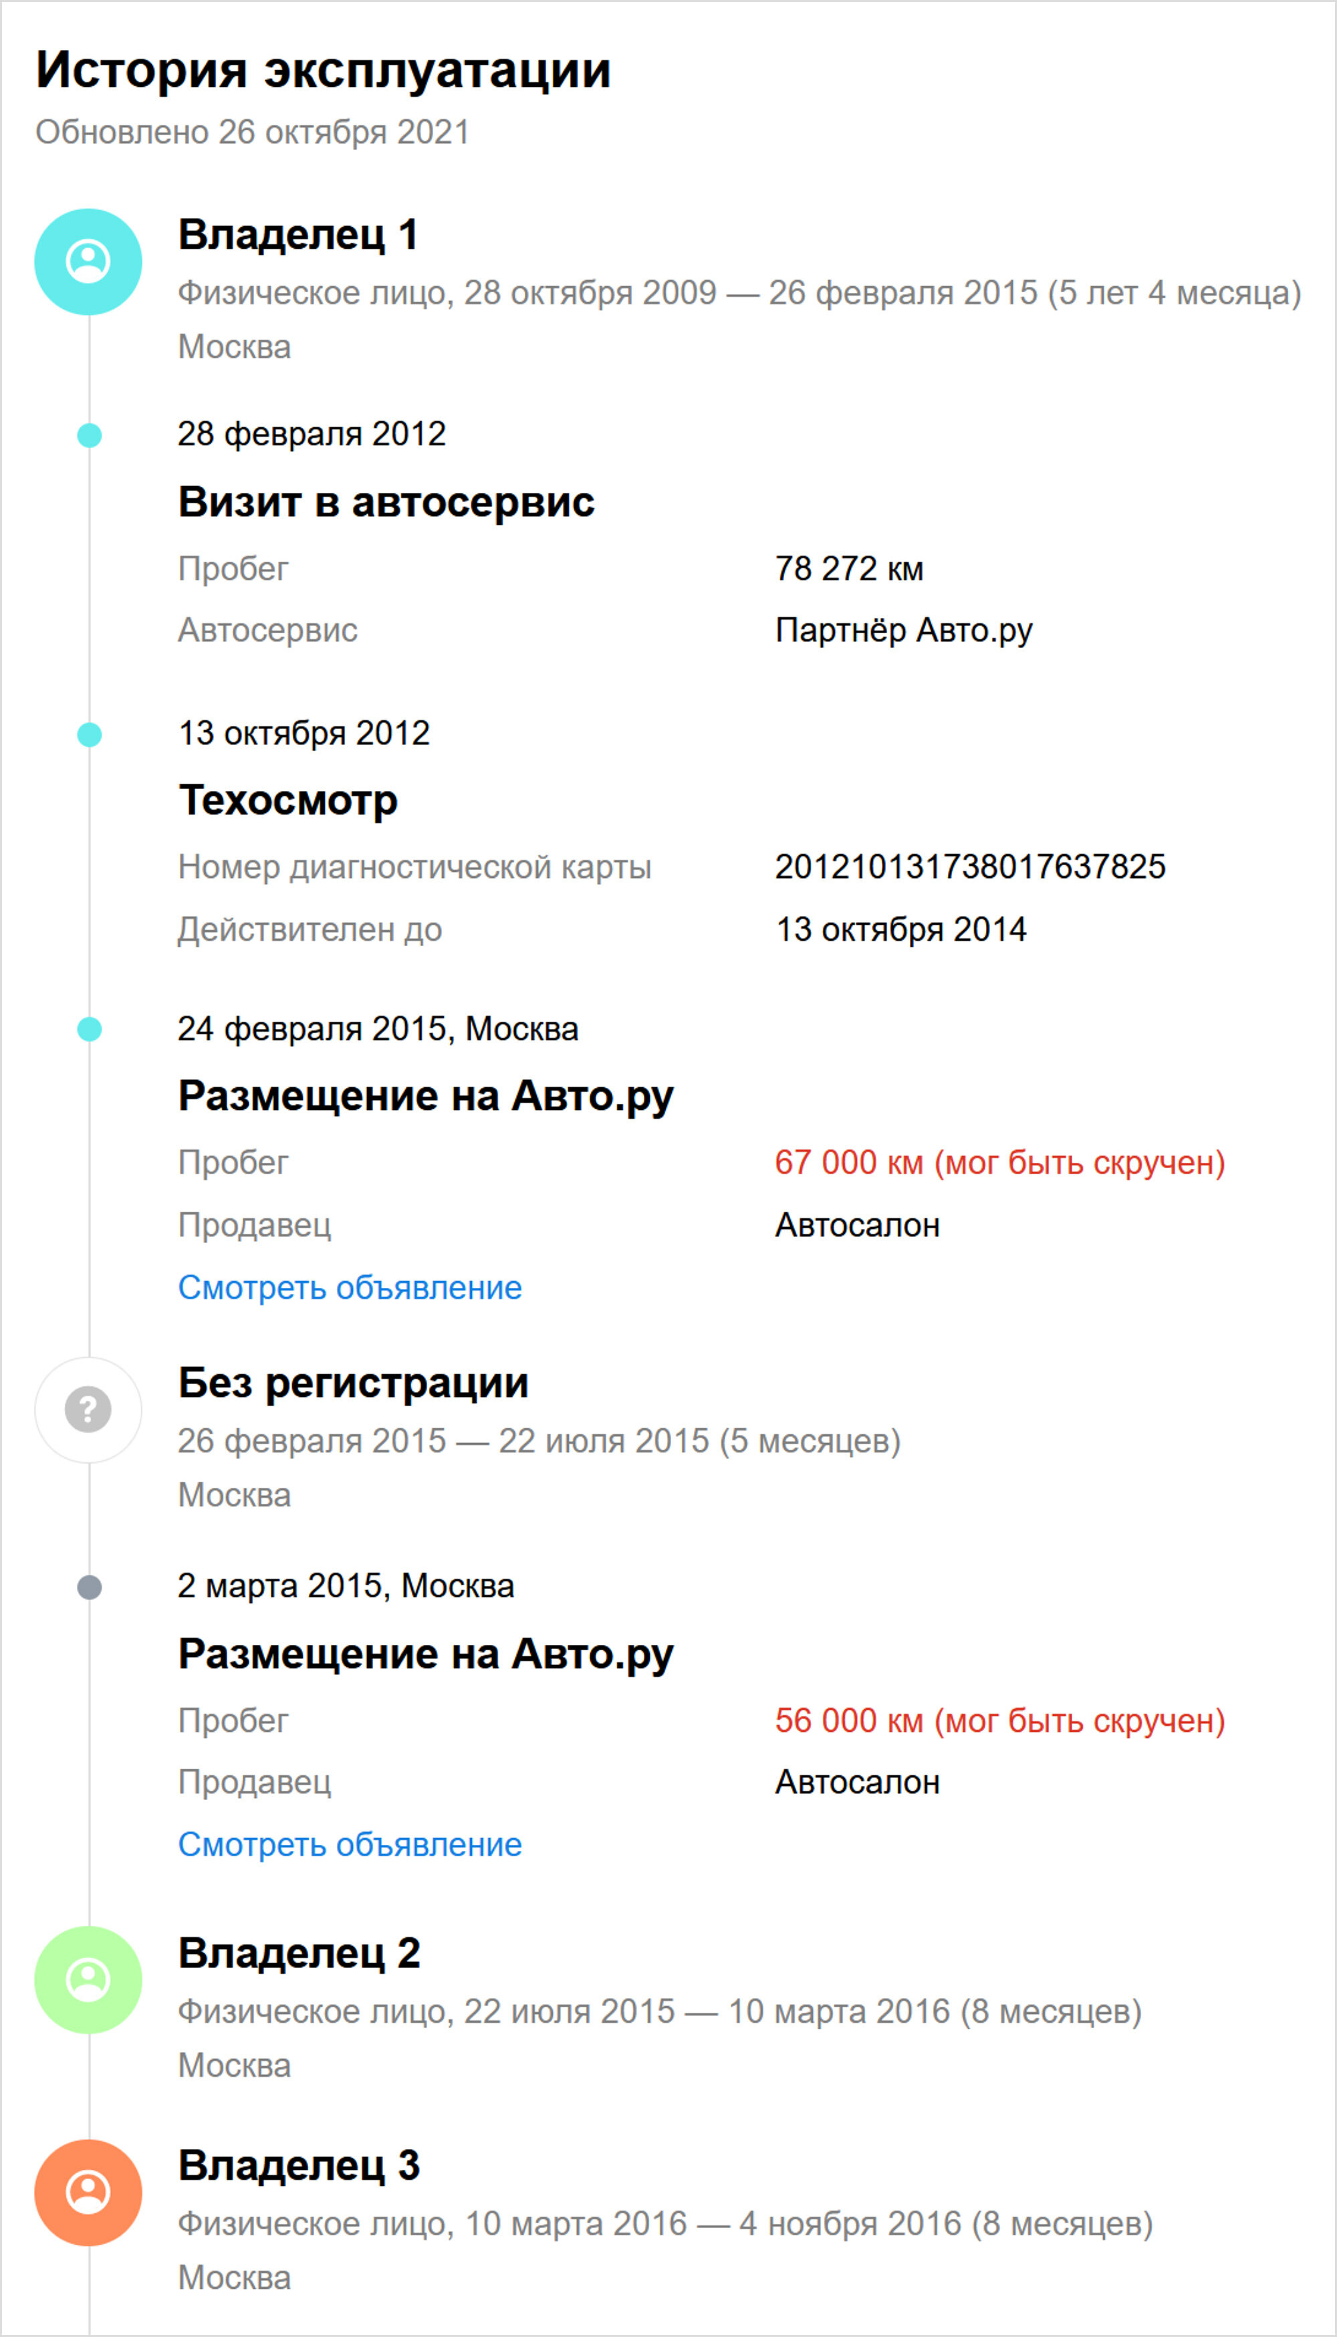Click the red 67 000 км mileage warning
This screenshot has width=1337, height=2337.
click(1000, 1163)
